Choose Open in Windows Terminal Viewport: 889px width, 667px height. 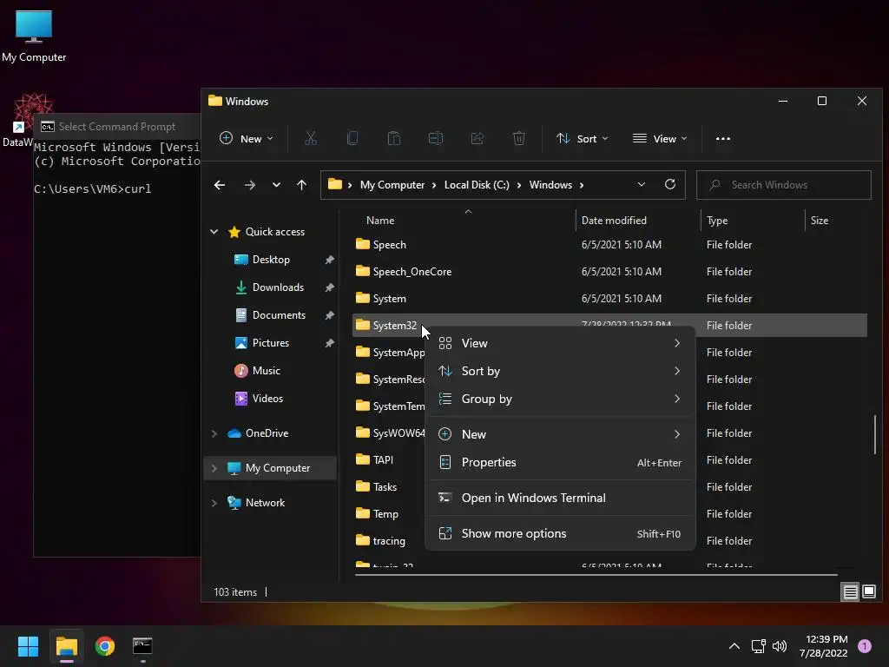pos(560,498)
